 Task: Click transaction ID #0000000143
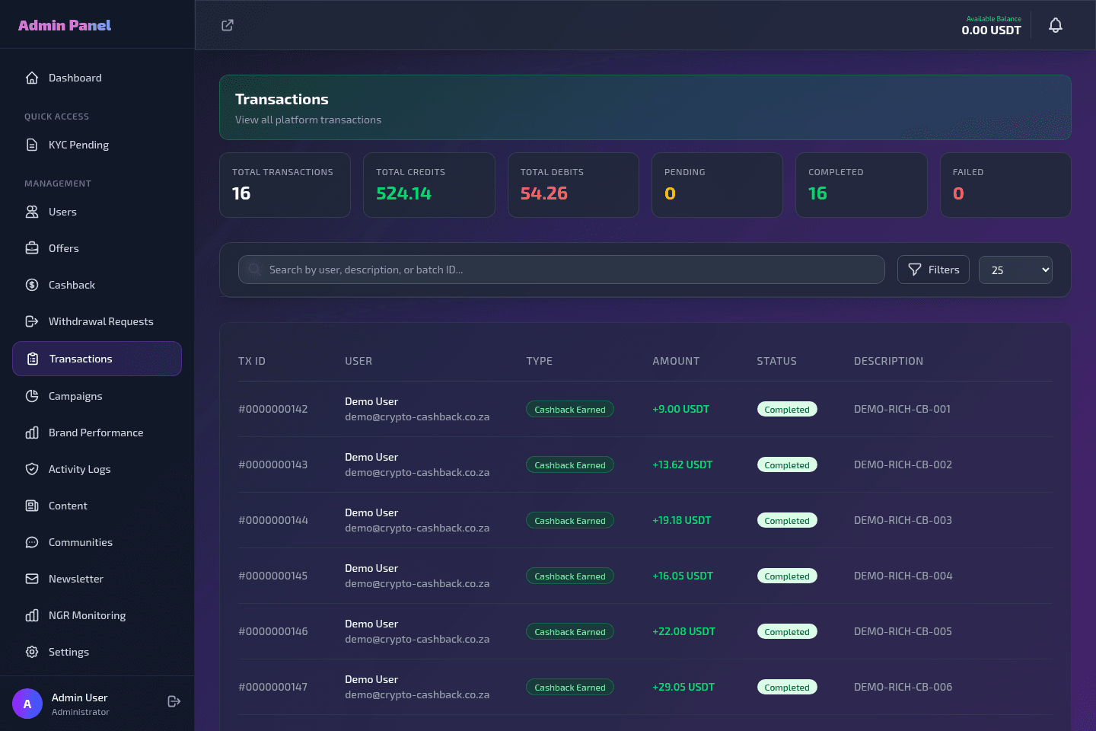273,464
